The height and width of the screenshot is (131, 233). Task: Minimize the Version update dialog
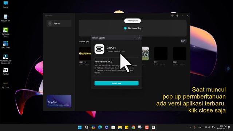pyautogui.click(x=135, y=38)
